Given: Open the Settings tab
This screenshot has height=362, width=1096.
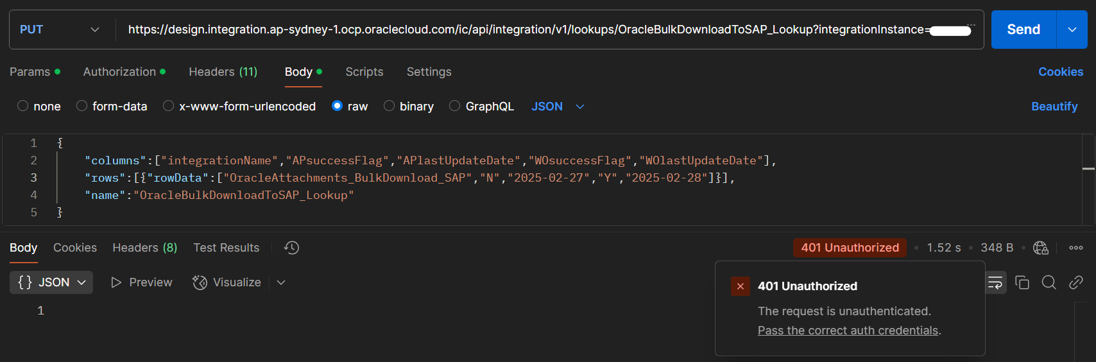Looking at the screenshot, I should (429, 72).
